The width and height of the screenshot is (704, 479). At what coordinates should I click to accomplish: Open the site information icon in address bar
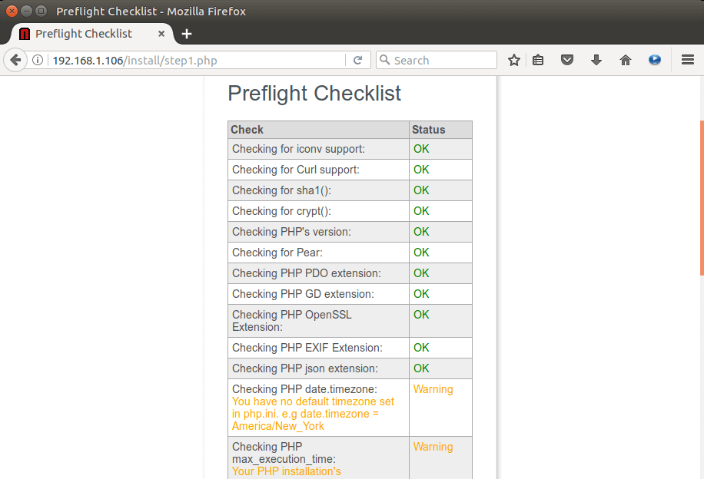tap(37, 60)
